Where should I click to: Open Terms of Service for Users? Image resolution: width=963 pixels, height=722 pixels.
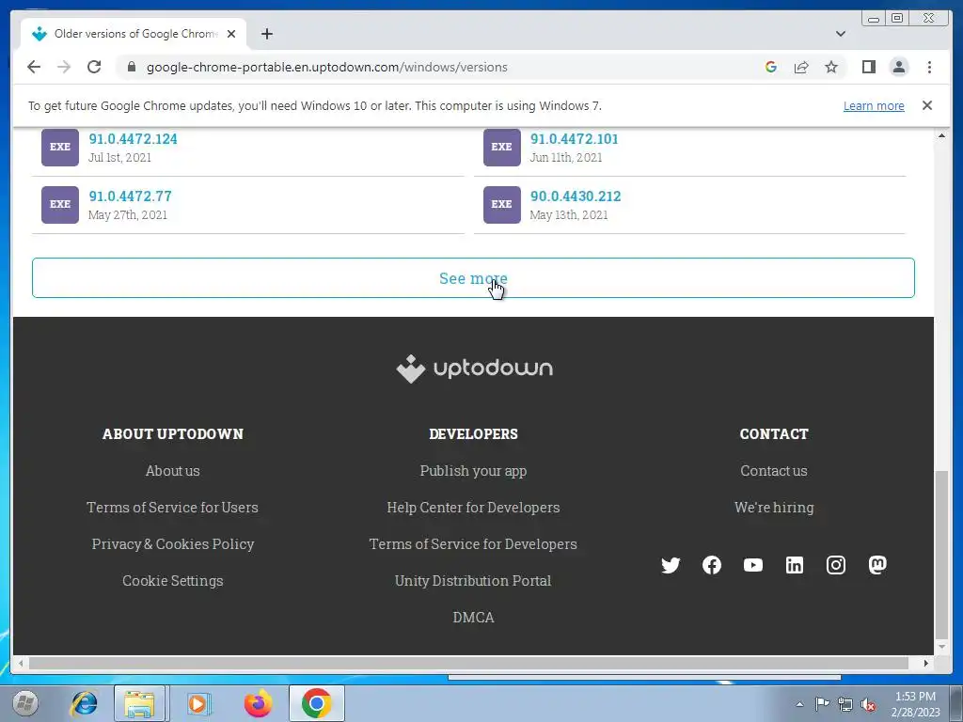pyautogui.click(x=173, y=508)
